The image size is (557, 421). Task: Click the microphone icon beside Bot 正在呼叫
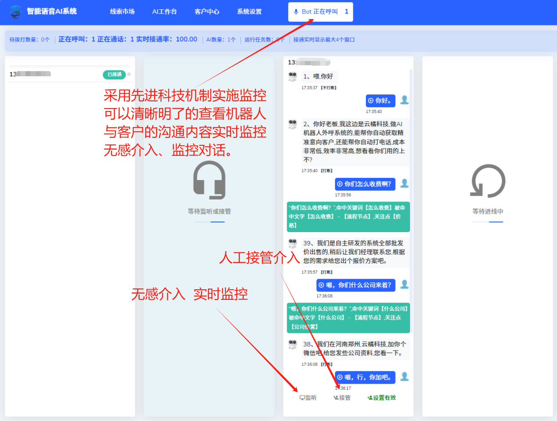(x=296, y=12)
